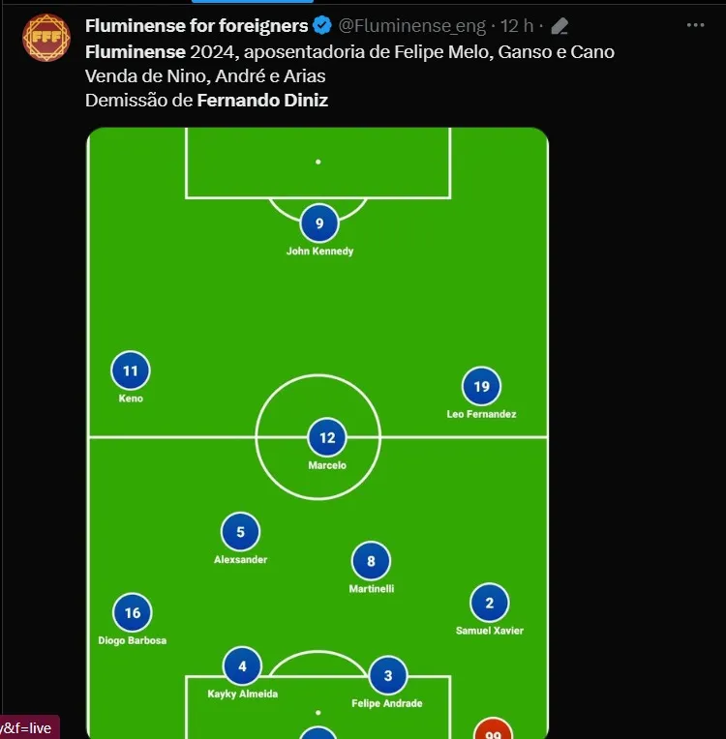Click the edited-post pencil icon
Screen dimensions: 726x739
pos(560,26)
